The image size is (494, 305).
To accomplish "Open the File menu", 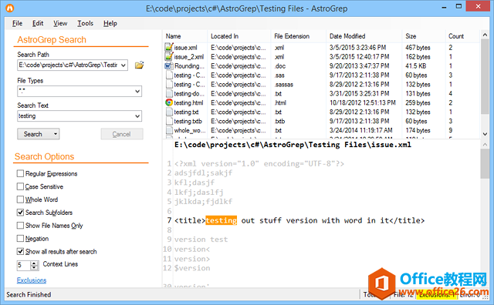I will [x=17, y=23].
